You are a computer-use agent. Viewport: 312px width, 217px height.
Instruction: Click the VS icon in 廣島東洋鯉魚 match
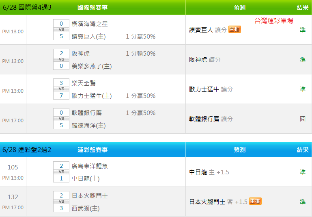[x=61, y=172]
